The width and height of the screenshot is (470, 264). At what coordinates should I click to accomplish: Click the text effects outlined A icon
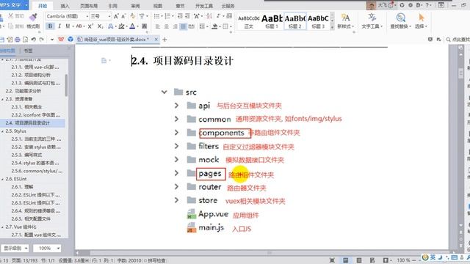(x=111, y=26)
